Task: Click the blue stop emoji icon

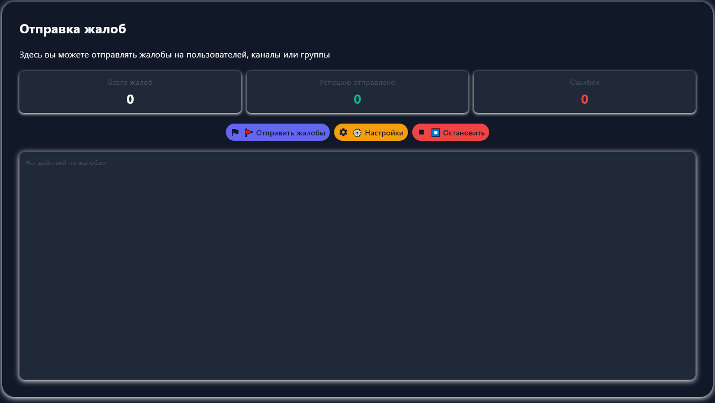Action: [x=435, y=133]
